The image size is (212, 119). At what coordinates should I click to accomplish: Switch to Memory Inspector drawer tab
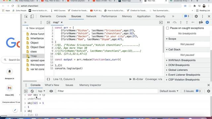point(90,85)
